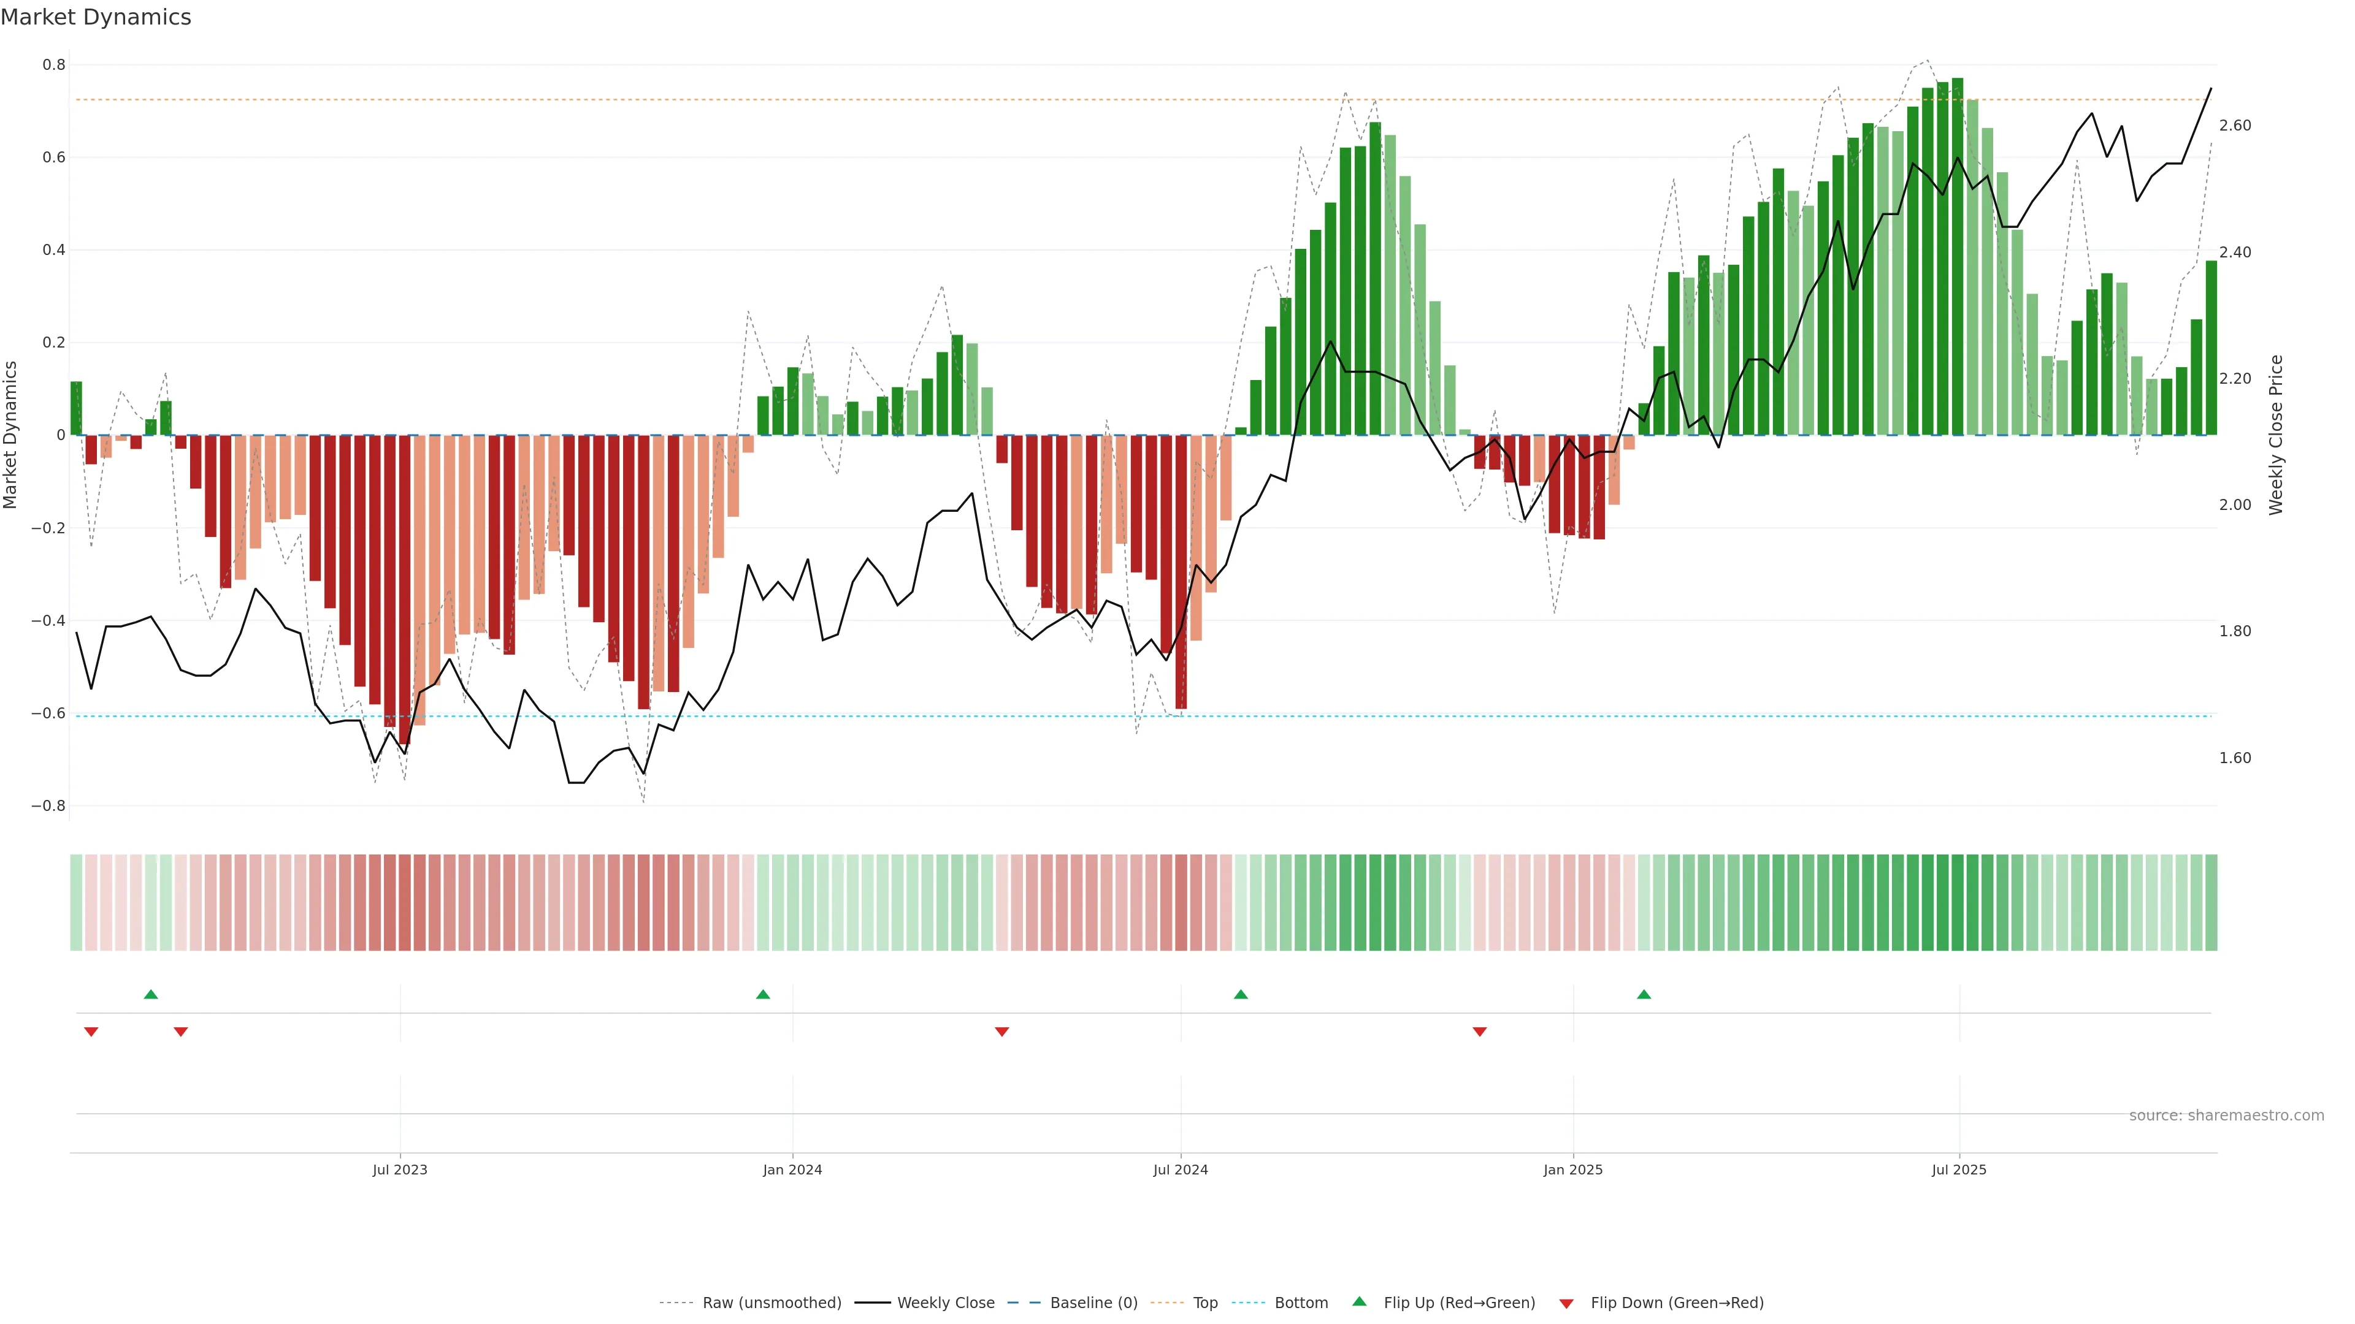The image size is (2355, 1324).
Task: Click the Market Dynamics chart title
Action: pos(96,17)
